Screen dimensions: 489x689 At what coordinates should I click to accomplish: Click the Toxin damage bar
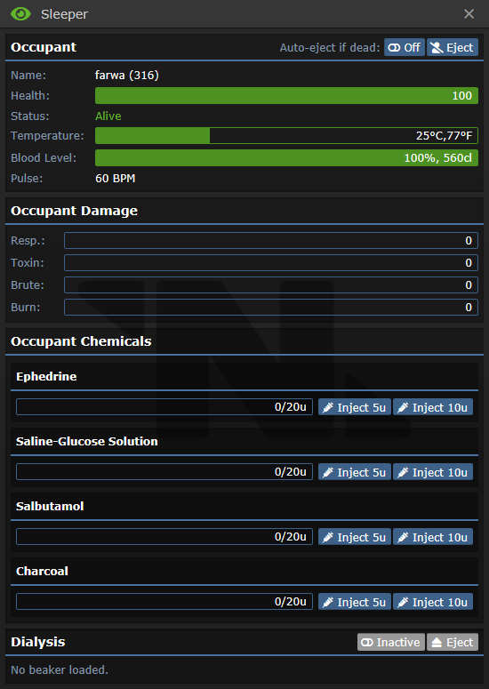[x=271, y=263]
